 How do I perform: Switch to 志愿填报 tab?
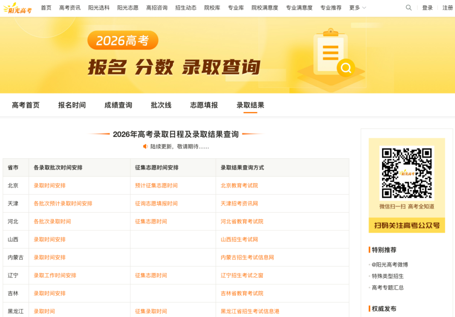coord(204,105)
